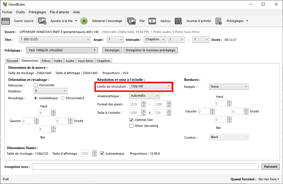
Task: Expand the toolbar Préréglages dropdown arrow
Action: pyautogui.click(x=247, y=21)
